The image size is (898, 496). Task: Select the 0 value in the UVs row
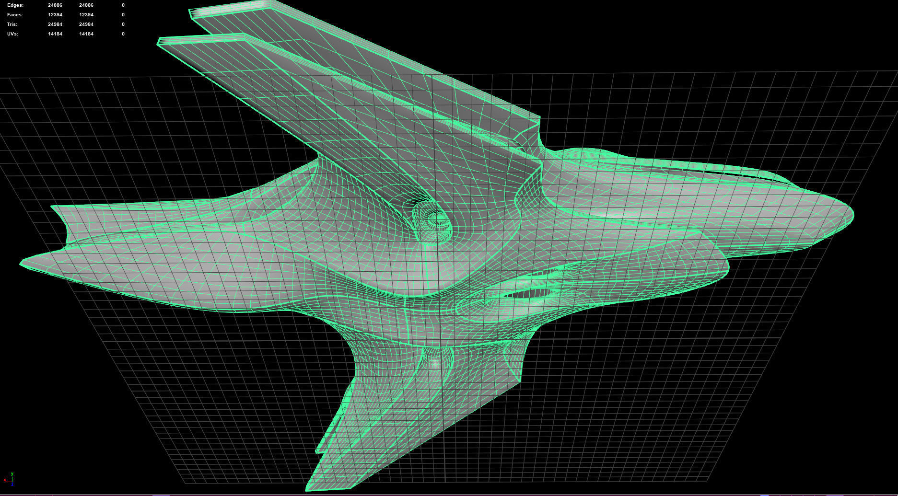[x=123, y=34]
